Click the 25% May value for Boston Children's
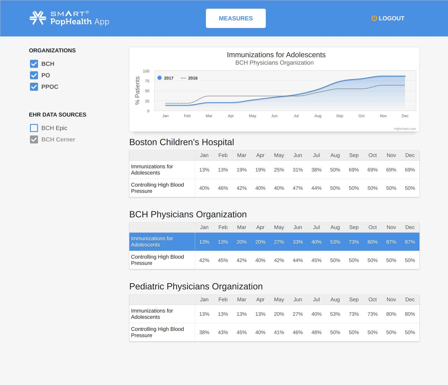The height and width of the screenshot is (385, 448). (x=279, y=170)
